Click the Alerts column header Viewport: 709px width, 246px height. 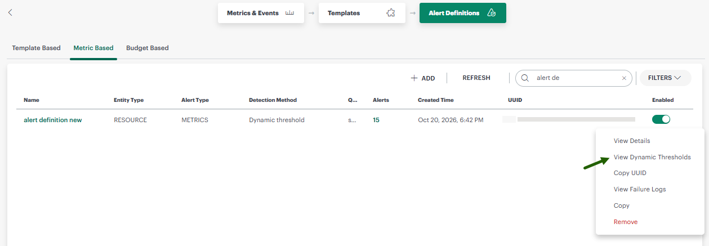(x=381, y=100)
